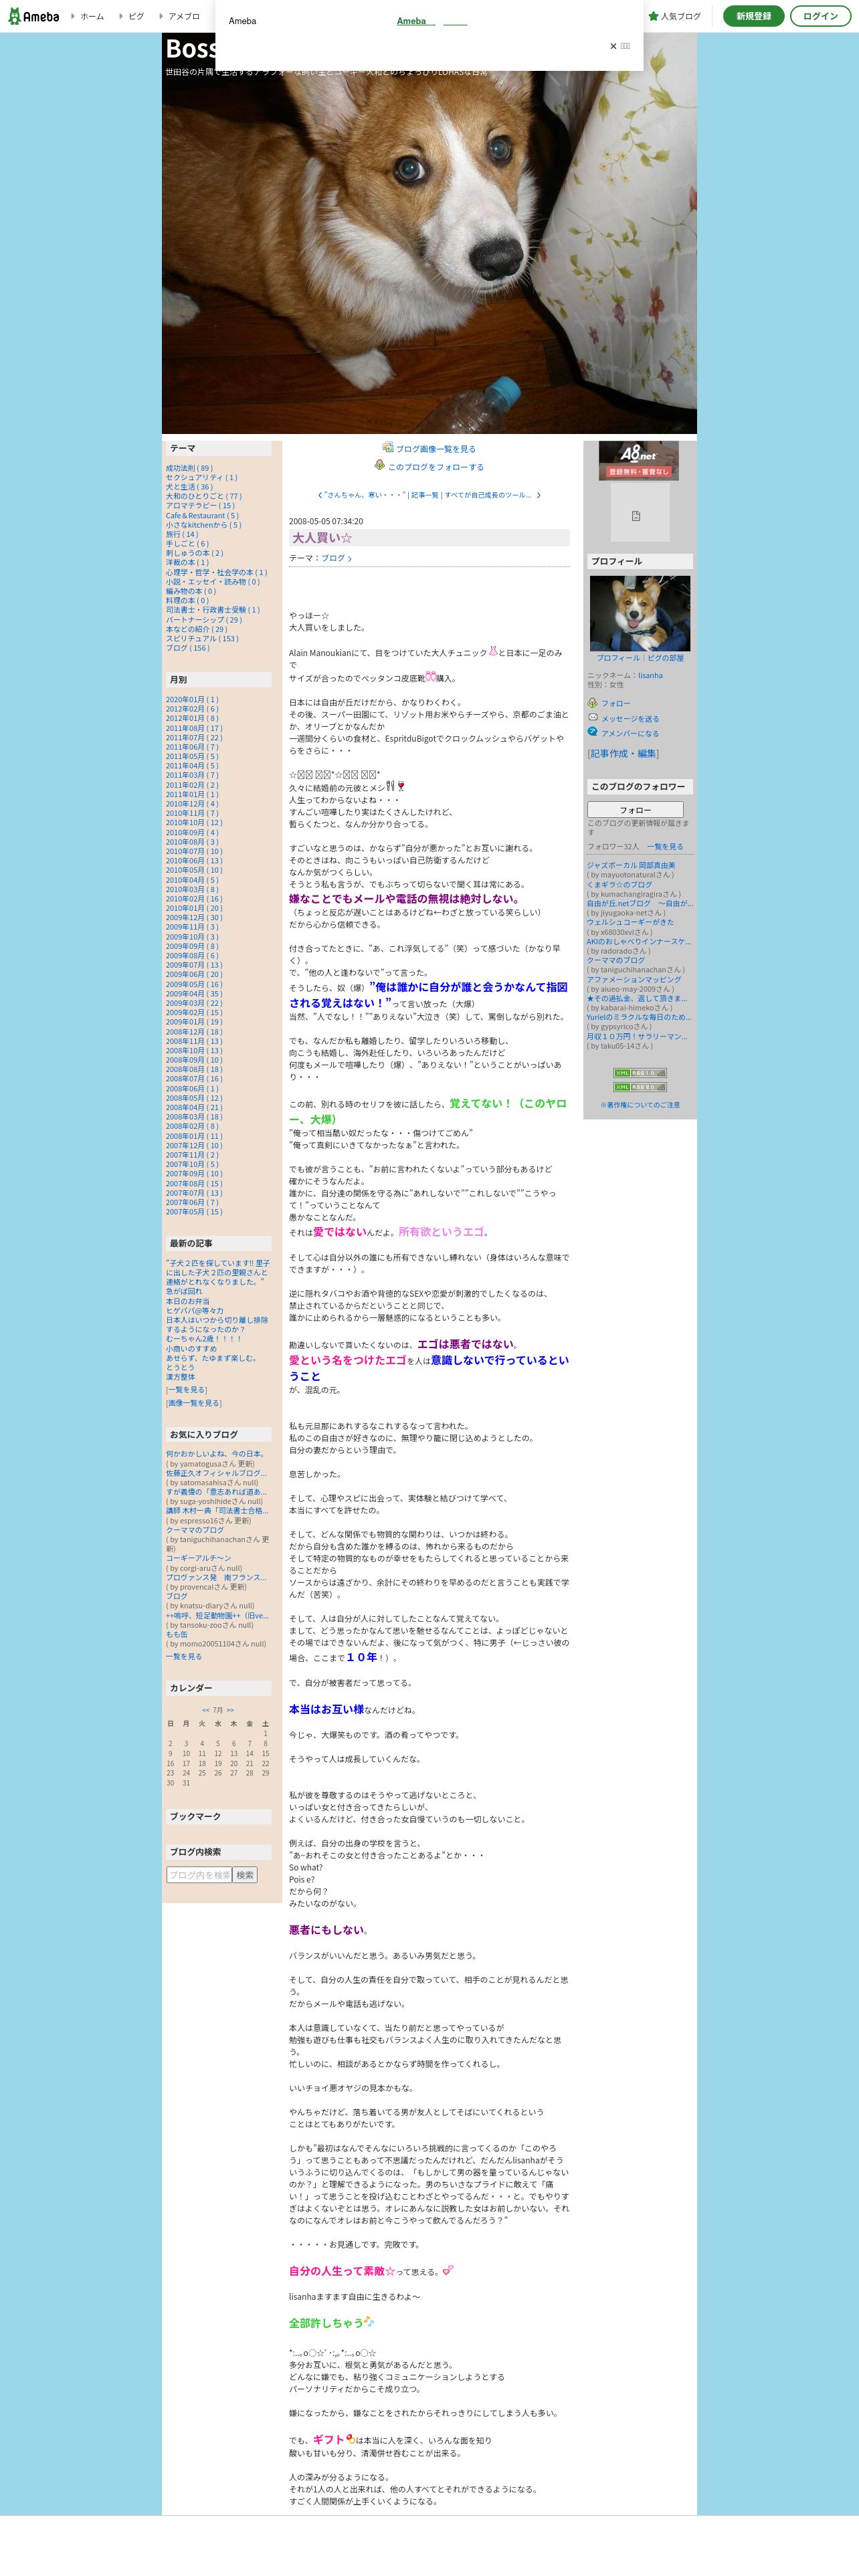Click the アメンバーになる icon
The width and height of the screenshot is (859, 2576).
click(x=592, y=732)
